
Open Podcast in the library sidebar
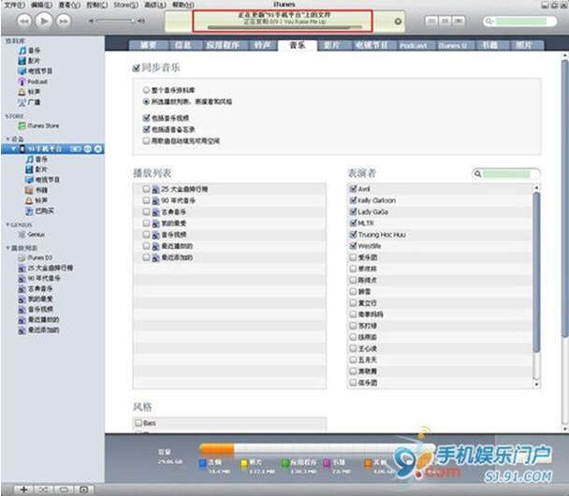coord(33,81)
